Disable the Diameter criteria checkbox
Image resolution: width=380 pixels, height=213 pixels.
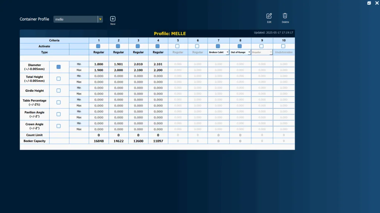pyautogui.click(x=59, y=67)
